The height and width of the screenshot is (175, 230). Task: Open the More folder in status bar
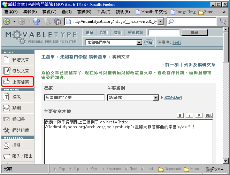191,169
